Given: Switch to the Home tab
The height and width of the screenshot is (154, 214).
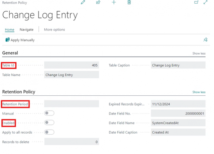Looking at the screenshot, I should tap(9, 29).
